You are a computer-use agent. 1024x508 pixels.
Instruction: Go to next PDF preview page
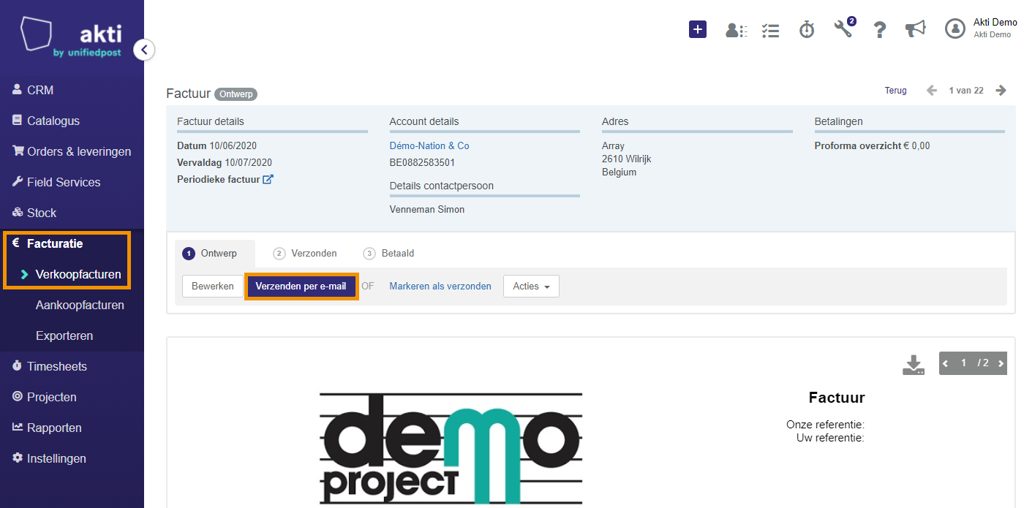(1001, 363)
